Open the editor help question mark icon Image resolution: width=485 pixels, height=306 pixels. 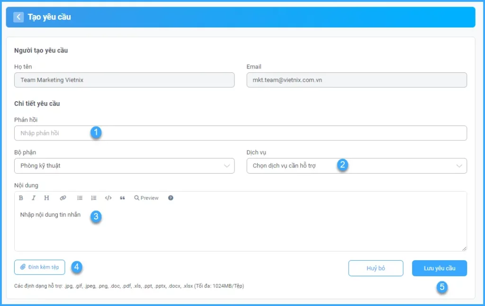pos(171,198)
